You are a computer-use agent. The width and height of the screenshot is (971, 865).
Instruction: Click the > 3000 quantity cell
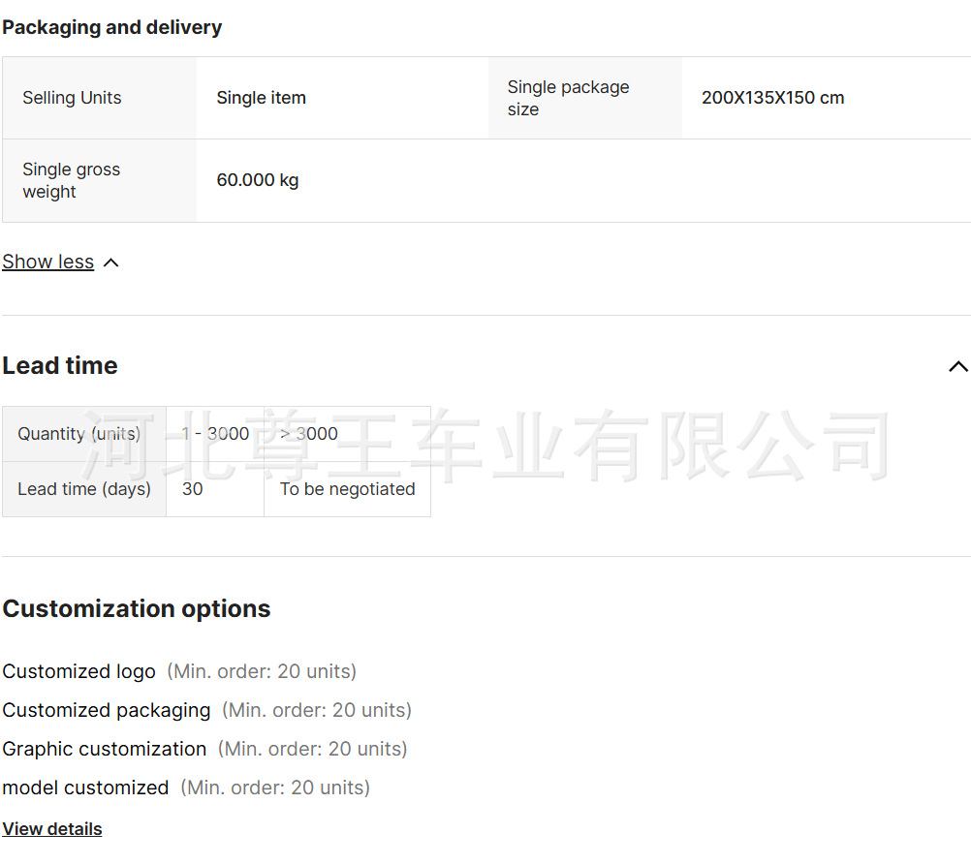pyautogui.click(x=309, y=434)
